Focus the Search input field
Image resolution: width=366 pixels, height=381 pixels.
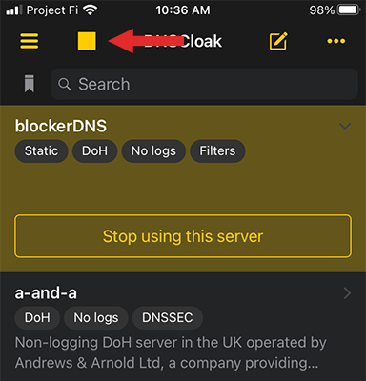204,84
